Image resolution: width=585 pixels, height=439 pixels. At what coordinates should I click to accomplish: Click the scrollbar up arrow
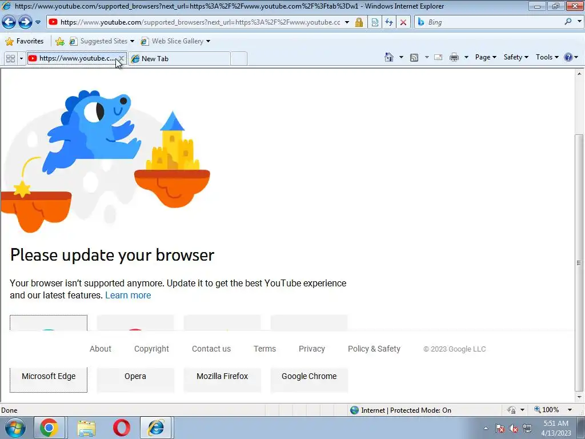tap(579, 74)
